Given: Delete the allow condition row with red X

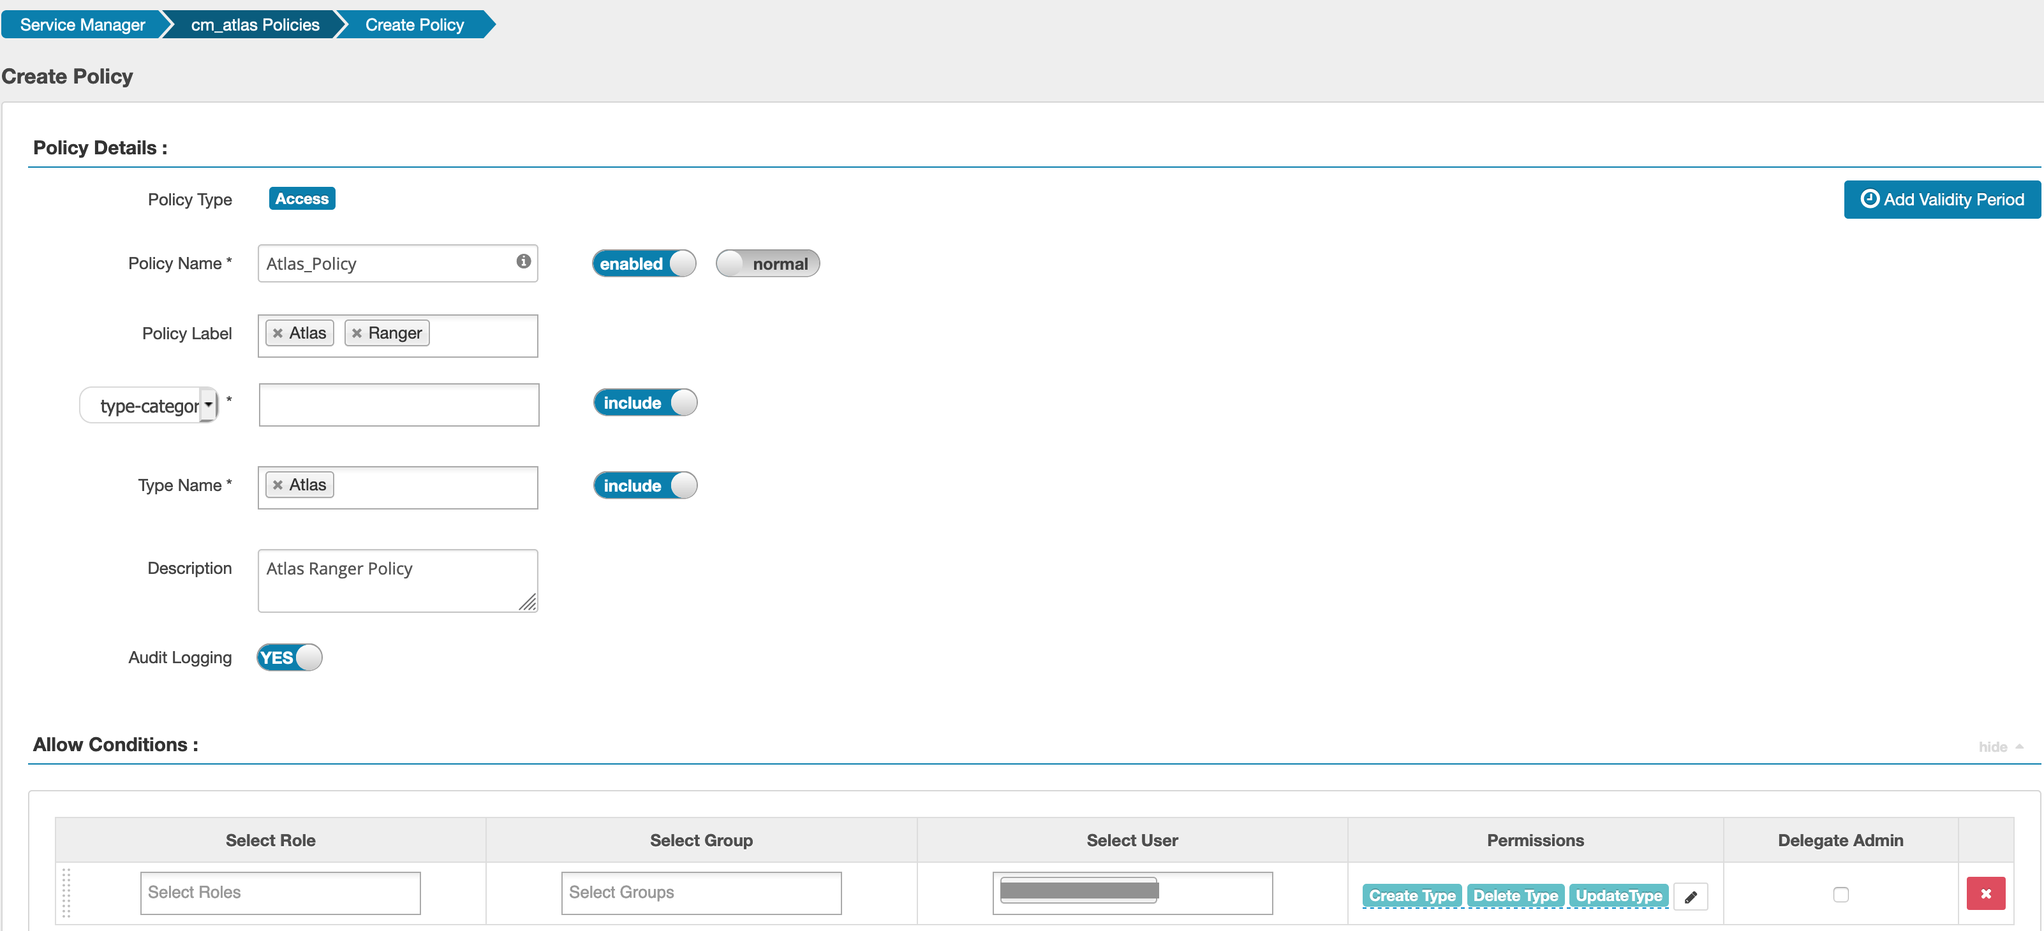Looking at the screenshot, I should pos(1985,894).
